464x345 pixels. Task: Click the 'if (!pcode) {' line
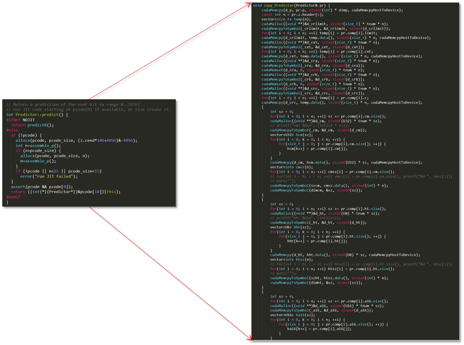coord(26,135)
